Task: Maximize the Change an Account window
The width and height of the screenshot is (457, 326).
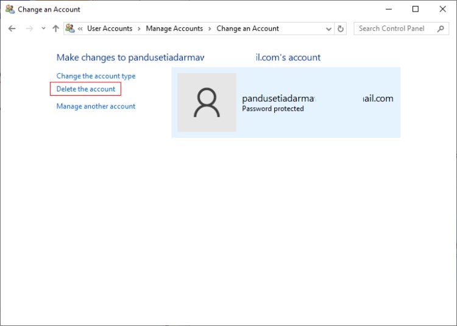Action: coord(415,9)
